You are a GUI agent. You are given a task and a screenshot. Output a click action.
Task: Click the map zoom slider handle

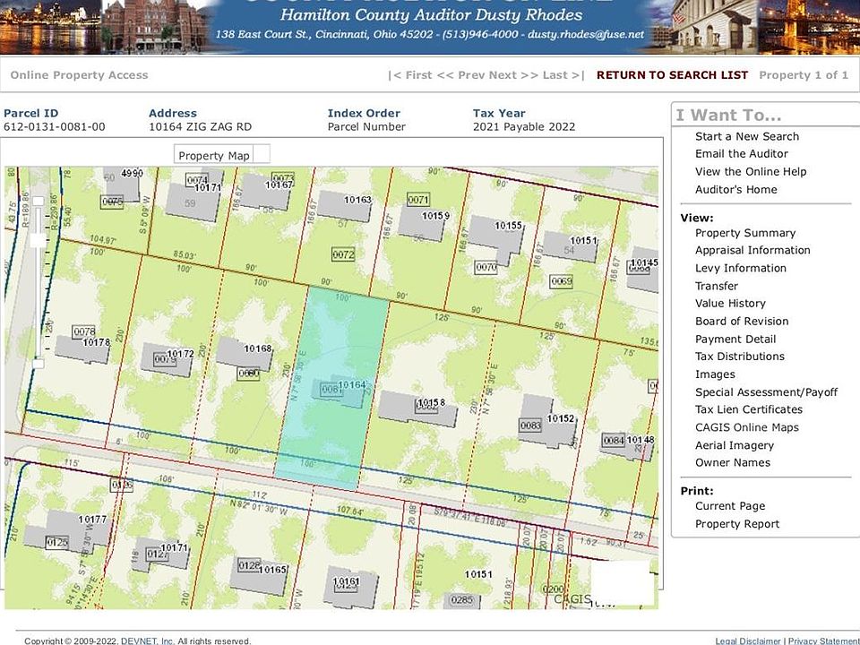pos(38,240)
